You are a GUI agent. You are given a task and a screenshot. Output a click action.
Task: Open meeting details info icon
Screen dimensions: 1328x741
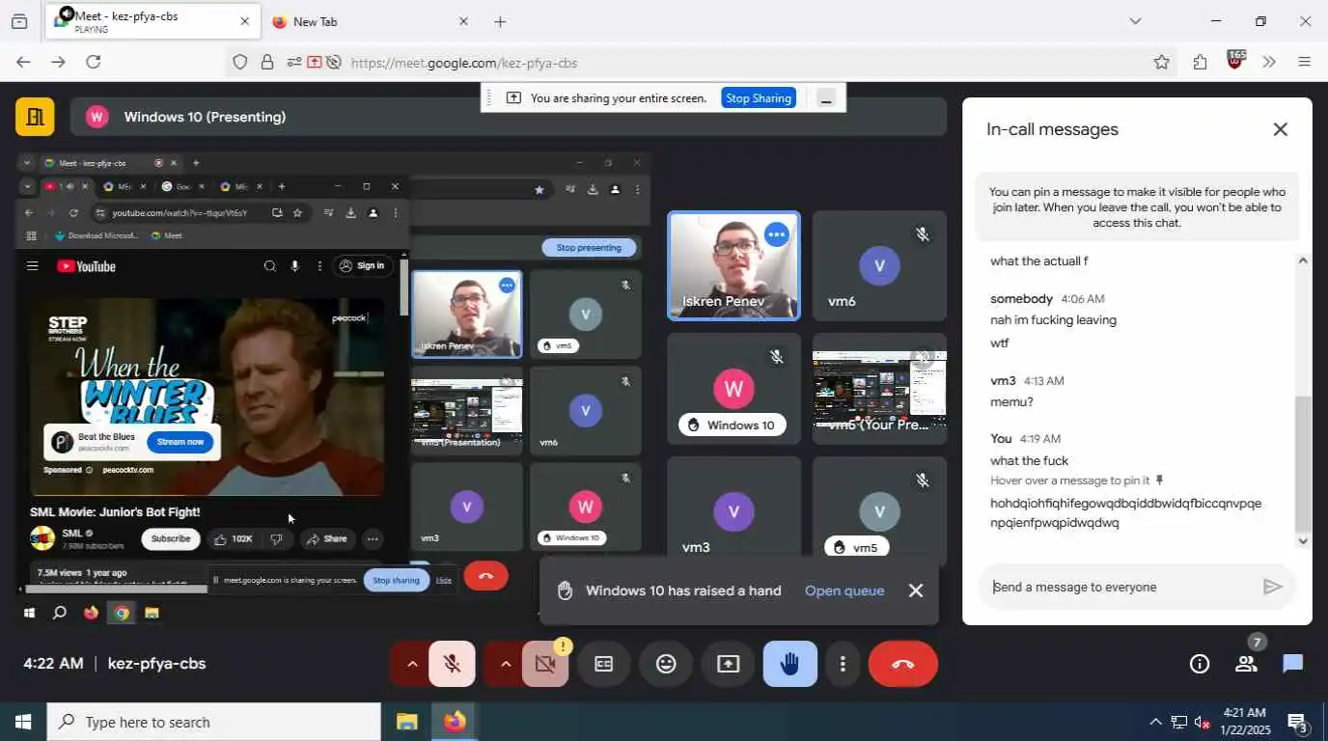pyautogui.click(x=1200, y=664)
